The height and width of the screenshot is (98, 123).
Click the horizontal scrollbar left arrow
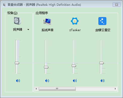click(36, 89)
